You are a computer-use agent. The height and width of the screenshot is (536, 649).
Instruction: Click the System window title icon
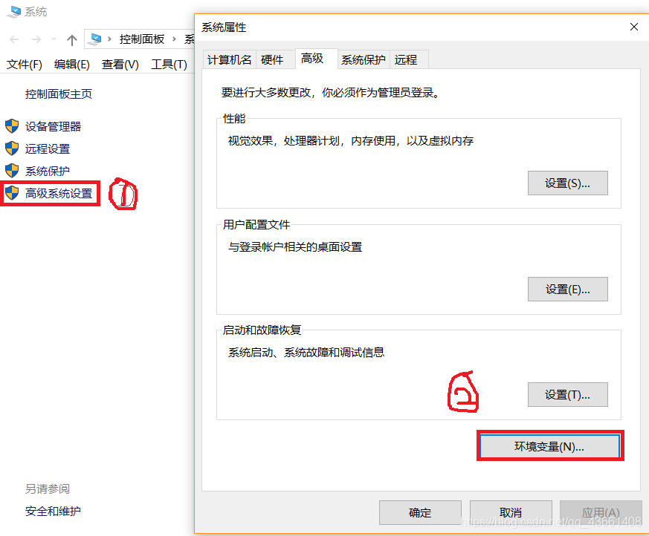[14, 12]
